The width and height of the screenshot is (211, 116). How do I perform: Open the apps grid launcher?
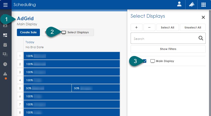[203, 5]
